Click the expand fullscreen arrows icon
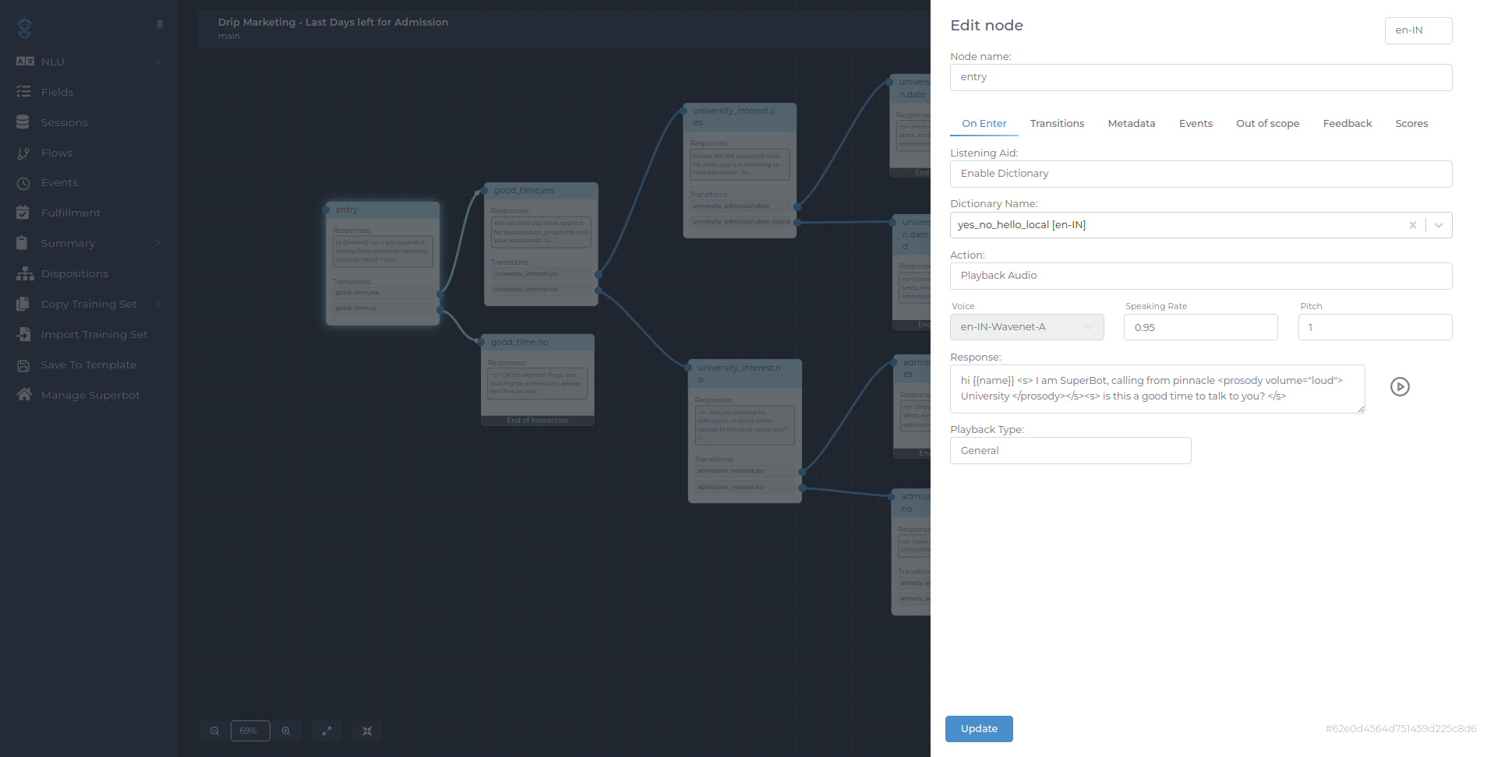The width and height of the screenshot is (1487, 757). click(327, 731)
